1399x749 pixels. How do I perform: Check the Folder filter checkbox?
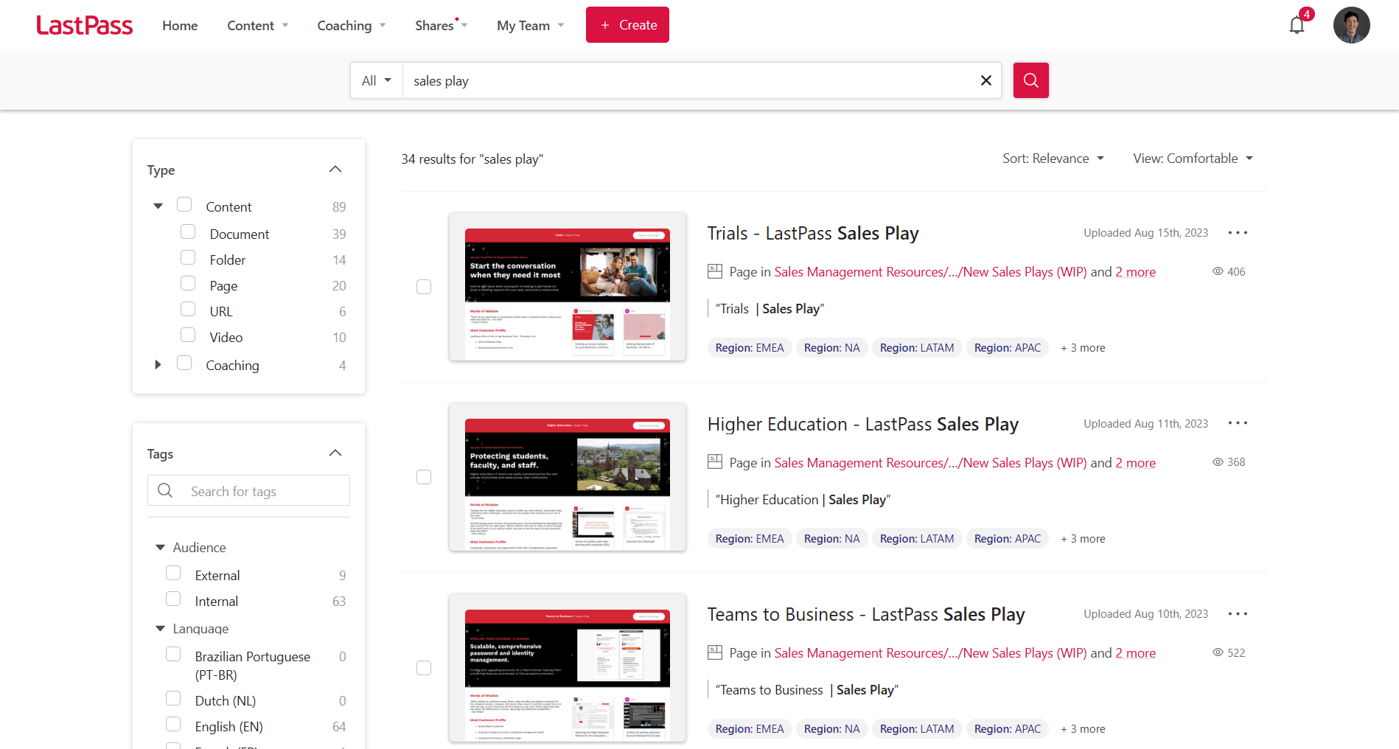click(x=188, y=257)
